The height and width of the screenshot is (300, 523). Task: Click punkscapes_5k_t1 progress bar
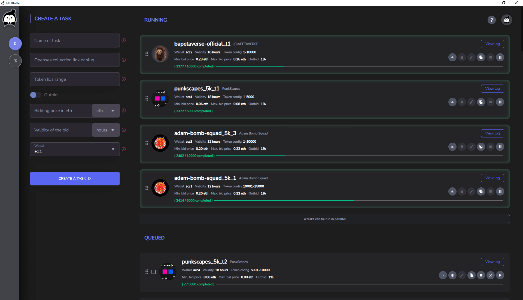click(358, 111)
